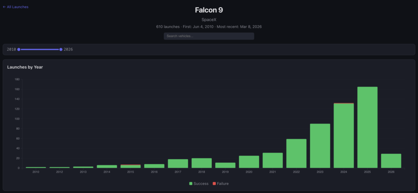Click the 2026 end-year slider handle
418x193 pixels.
coord(61,49)
